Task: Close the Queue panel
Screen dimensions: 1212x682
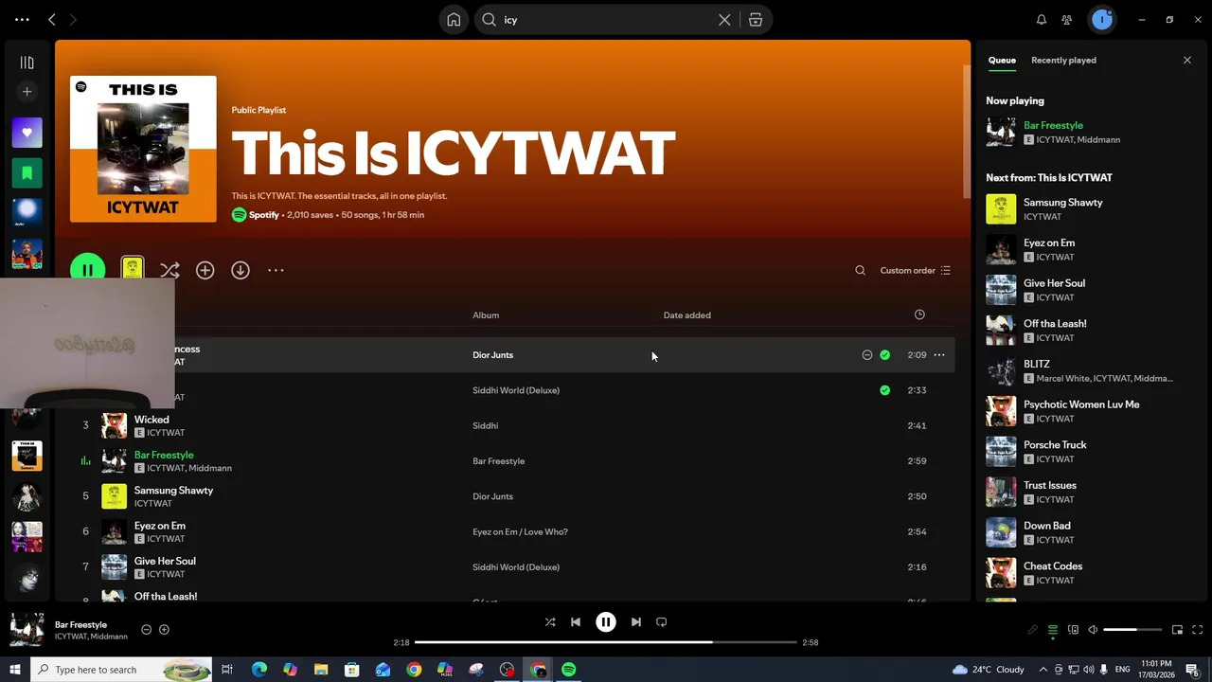Action: point(1187,61)
